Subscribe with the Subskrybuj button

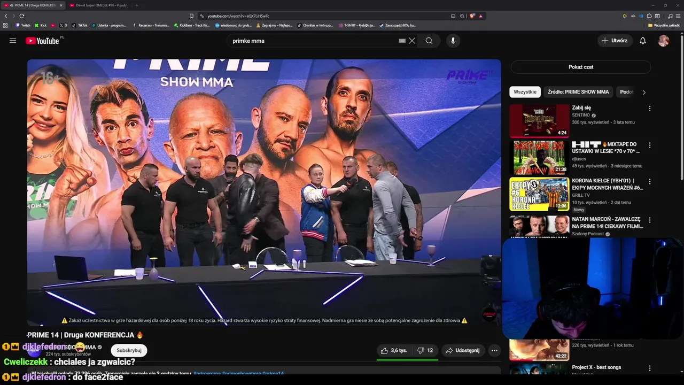pyautogui.click(x=129, y=350)
